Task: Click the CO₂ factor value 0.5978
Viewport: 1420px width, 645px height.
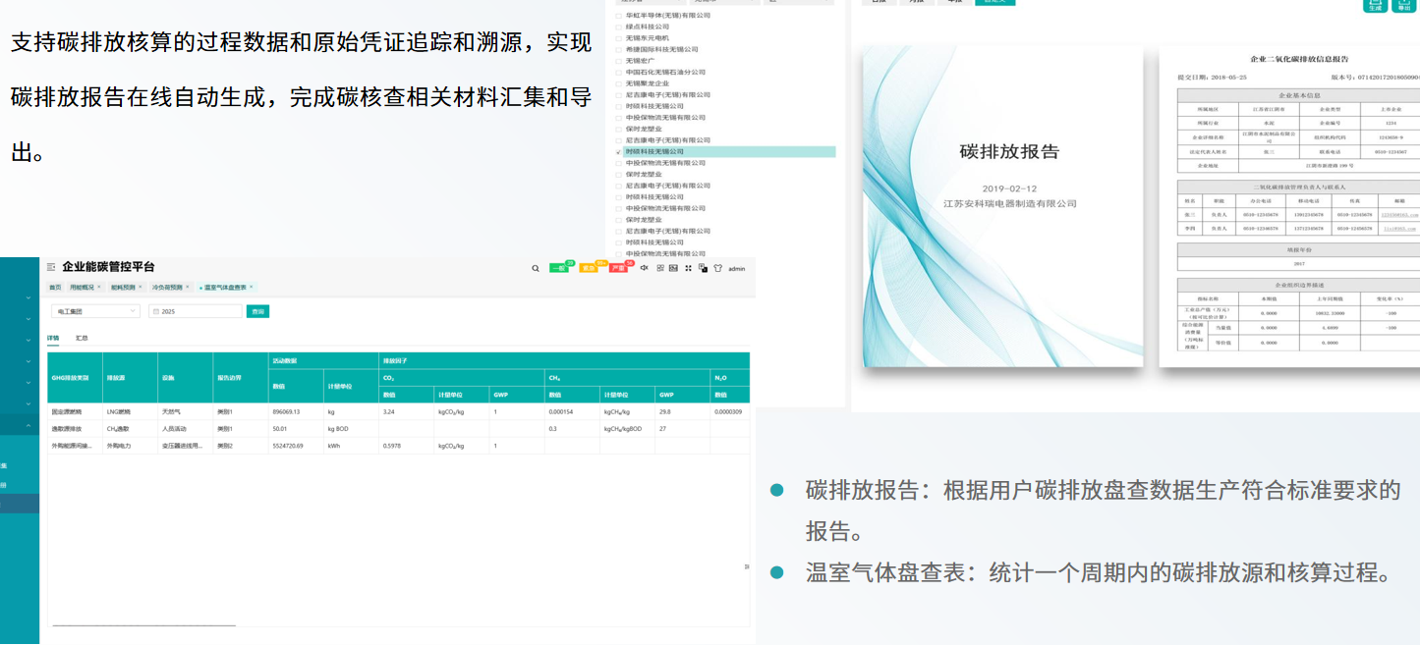Action: 392,446
